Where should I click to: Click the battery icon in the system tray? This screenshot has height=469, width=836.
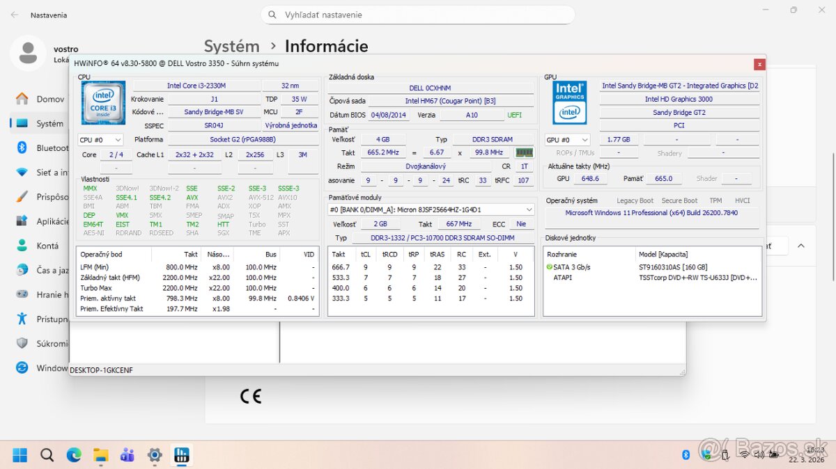(774, 454)
